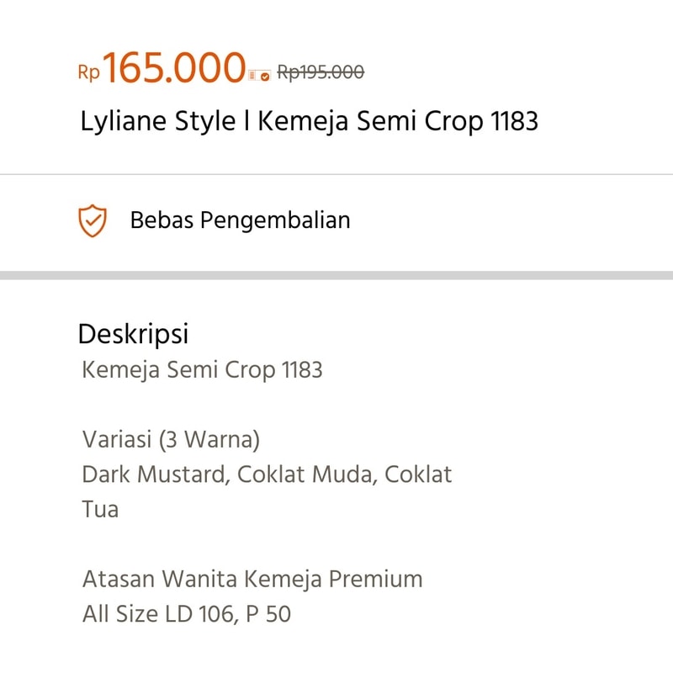The height and width of the screenshot is (673, 673).
Task: Tap the discounted price 165.000
Action: point(174,67)
